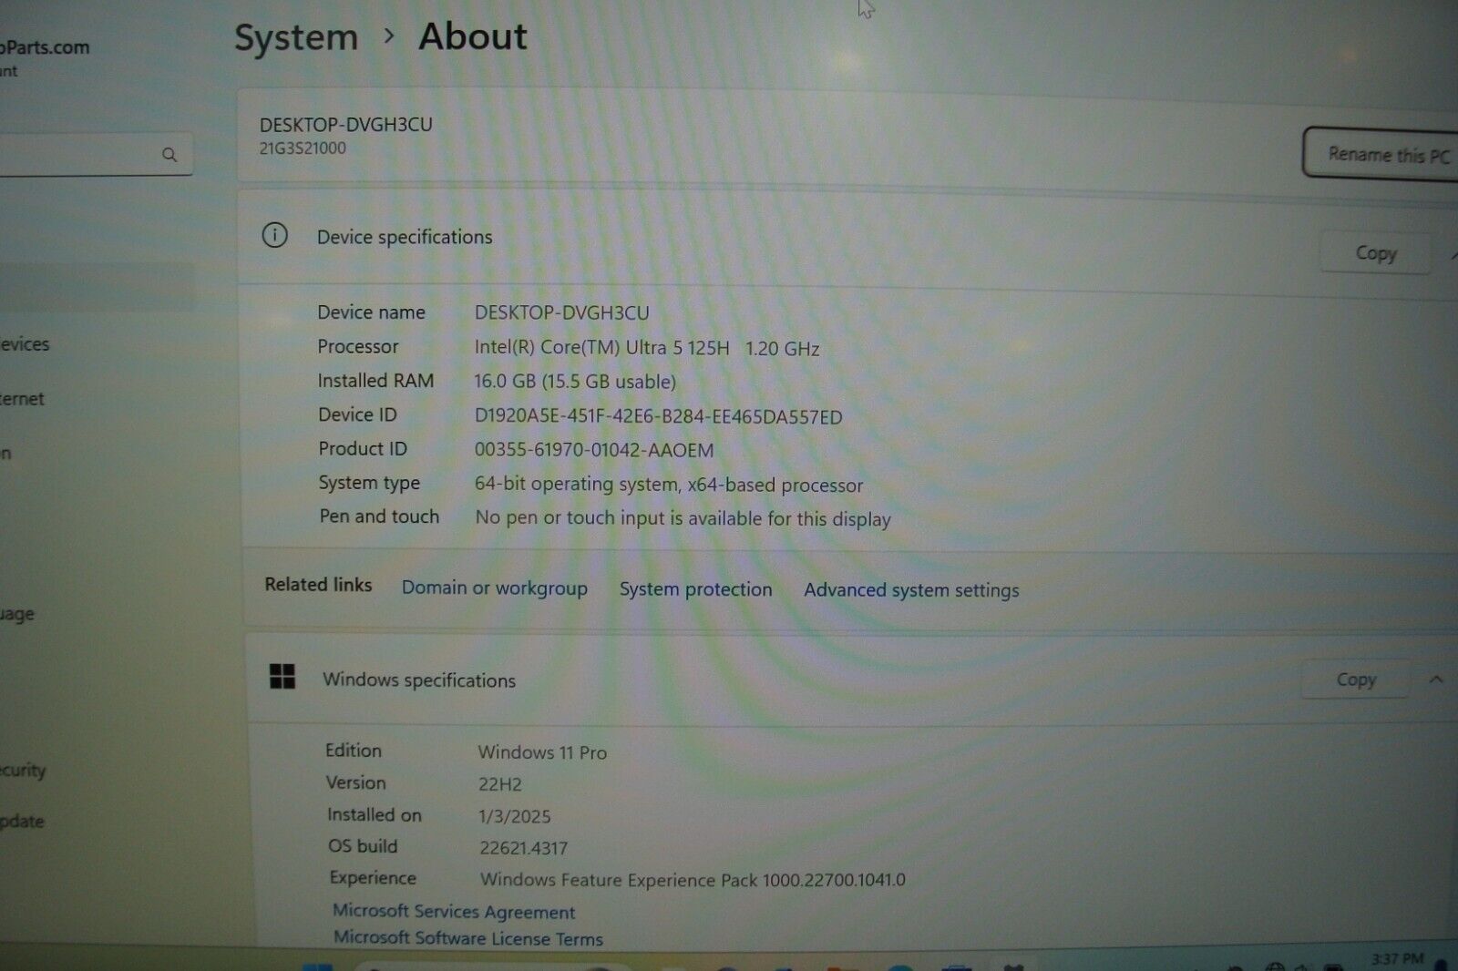Viewport: 1458px width, 971px height.
Task: Open Domain or workgroup link
Action: (495, 588)
